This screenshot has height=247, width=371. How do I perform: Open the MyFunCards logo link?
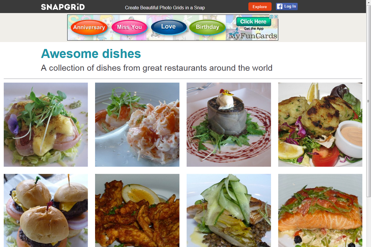tap(253, 36)
